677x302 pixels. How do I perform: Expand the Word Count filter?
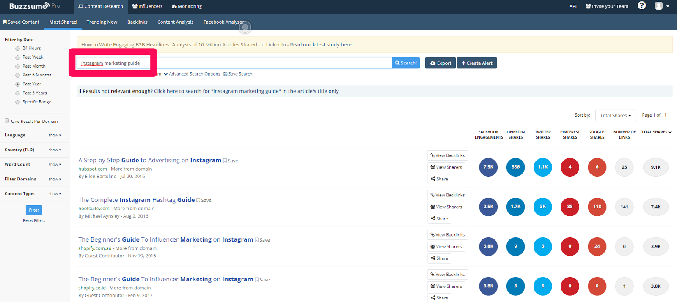pyautogui.click(x=55, y=164)
